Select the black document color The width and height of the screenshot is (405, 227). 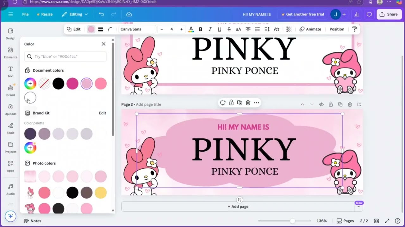click(x=58, y=84)
